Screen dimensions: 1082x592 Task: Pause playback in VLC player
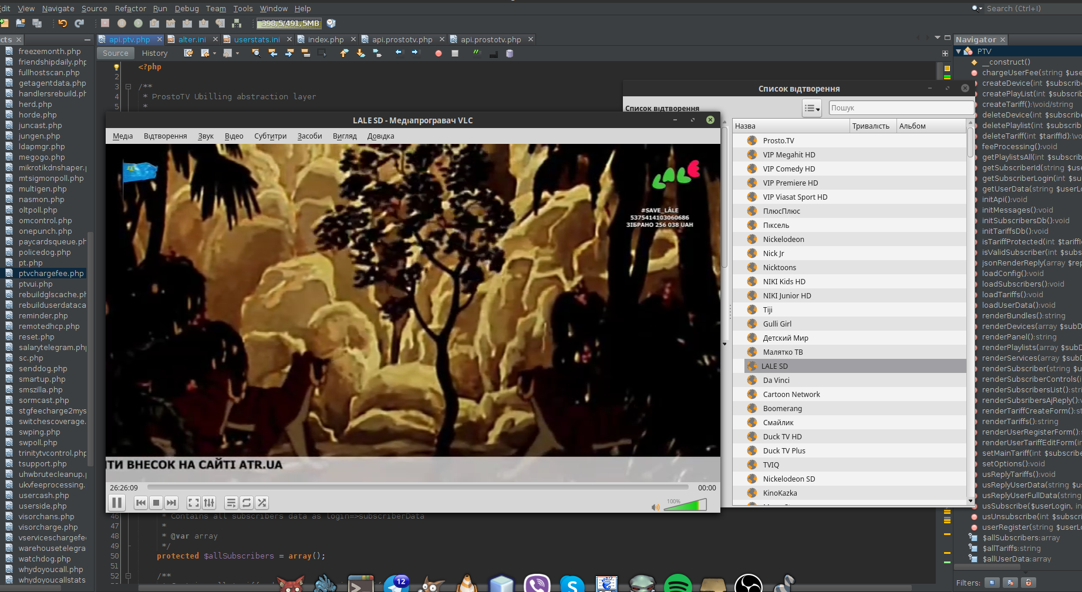[117, 503]
